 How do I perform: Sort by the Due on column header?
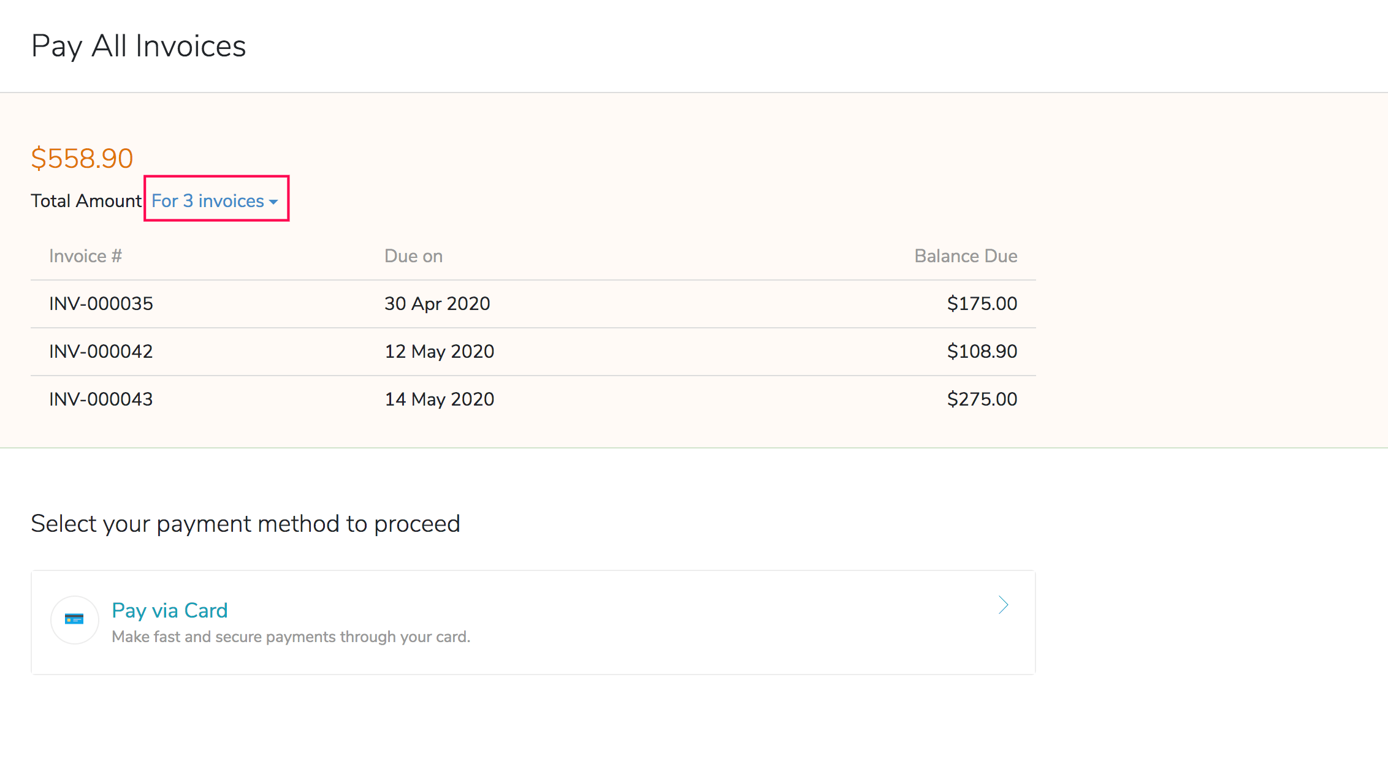(x=413, y=255)
